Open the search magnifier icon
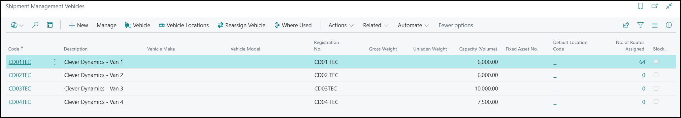Image resolution: width=681 pixels, height=118 pixels. pos(35,25)
